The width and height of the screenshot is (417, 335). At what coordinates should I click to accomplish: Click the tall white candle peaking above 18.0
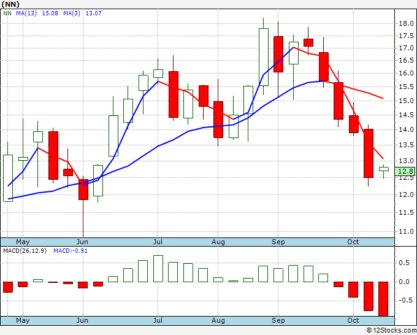coord(264,57)
